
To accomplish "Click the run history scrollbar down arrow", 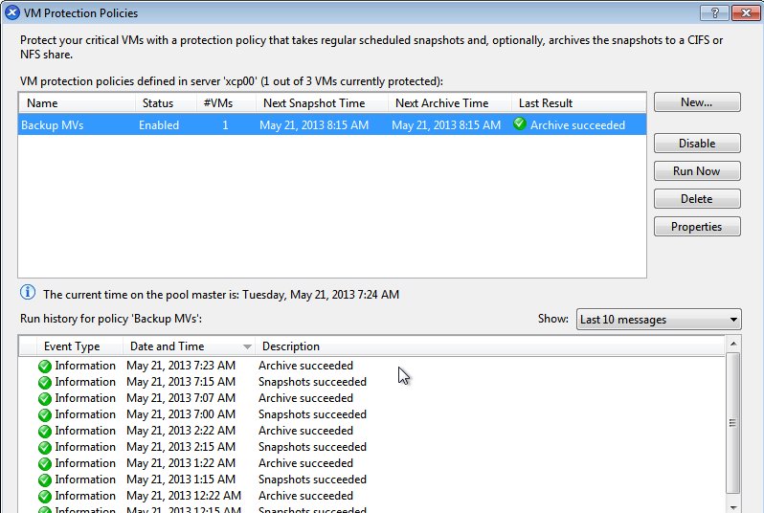I will click(x=733, y=507).
